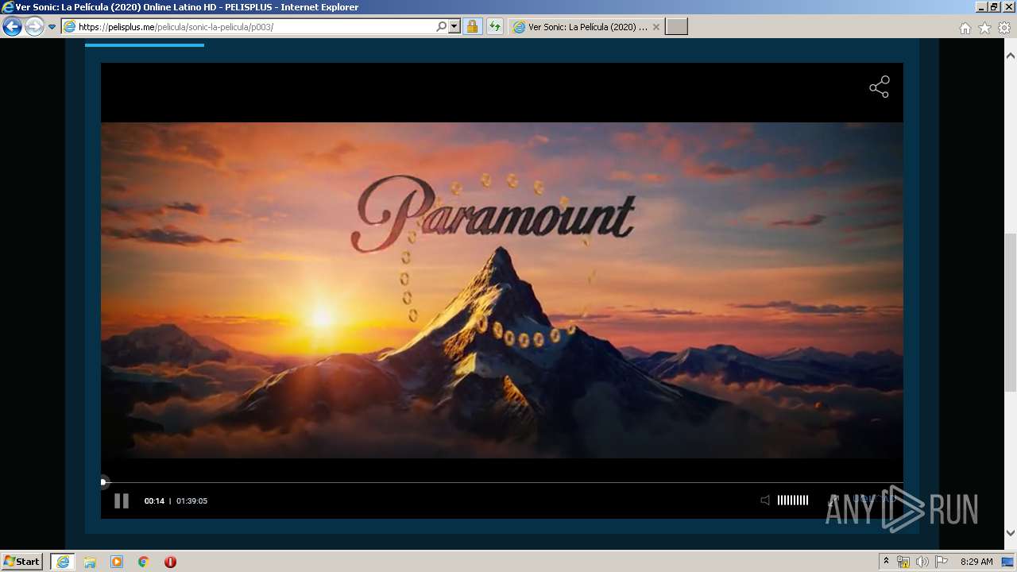
Task: Select the Ver Sonic: La Película tab
Action: pos(586,26)
